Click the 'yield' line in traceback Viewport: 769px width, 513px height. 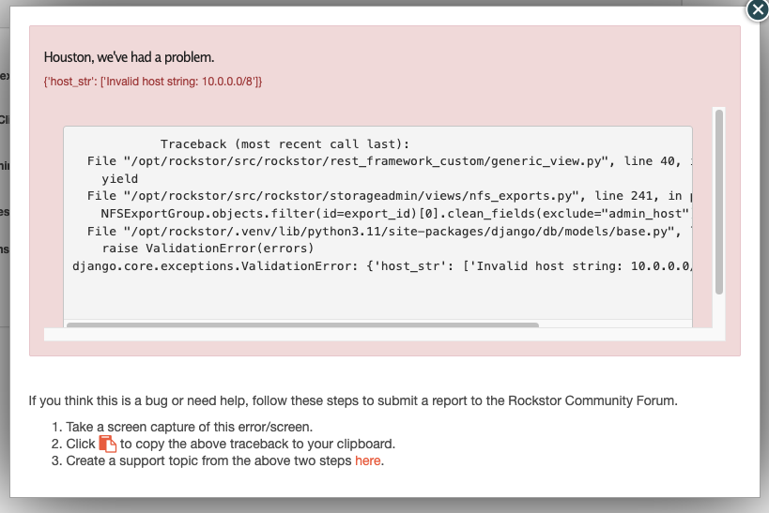click(119, 178)
